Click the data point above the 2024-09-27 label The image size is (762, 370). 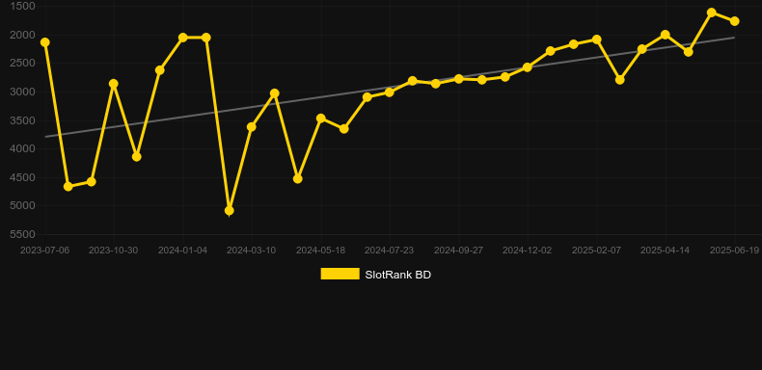click(459, 79)
